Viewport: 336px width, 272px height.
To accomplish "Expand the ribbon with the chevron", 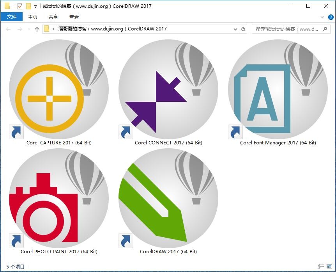I will tap(322, 17).
